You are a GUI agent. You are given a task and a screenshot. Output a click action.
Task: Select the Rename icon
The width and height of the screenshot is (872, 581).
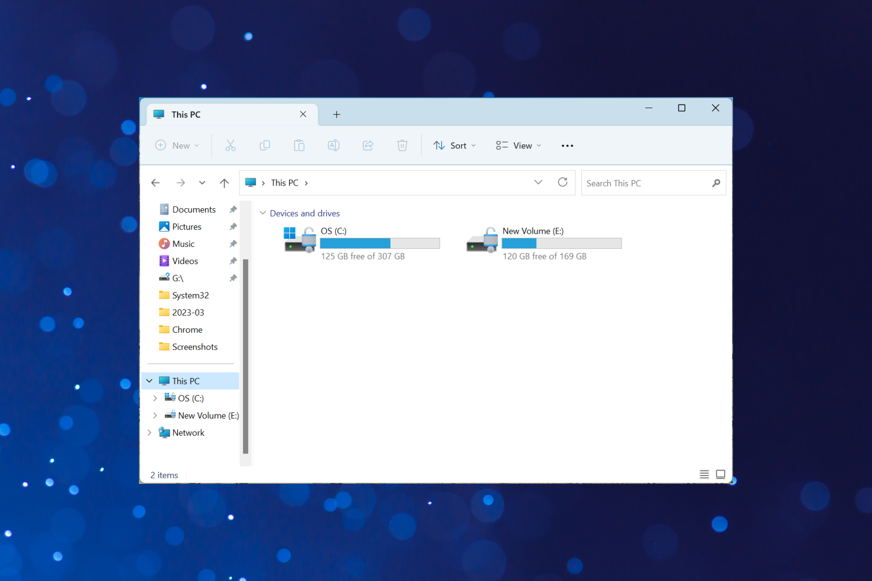coord(333,145)
